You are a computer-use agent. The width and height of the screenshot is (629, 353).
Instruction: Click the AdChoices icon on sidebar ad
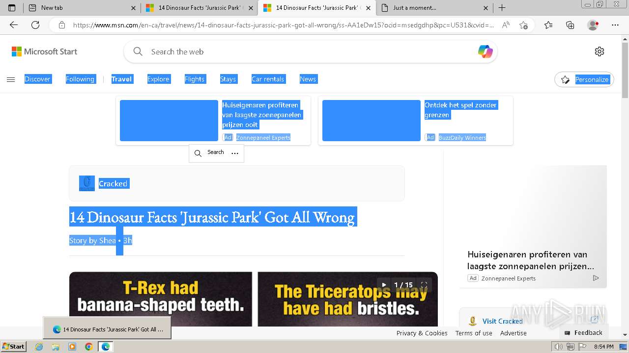tap(596, 278)
